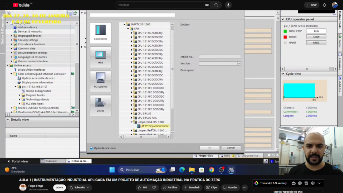Collapse SIMATIC S7-1200 tree node

[125, 24]
